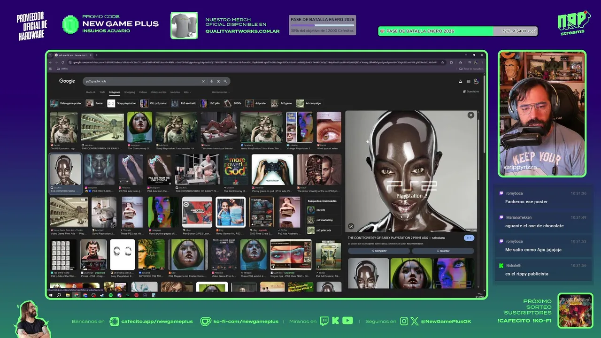
Task: Click the Guardar button under preview
Action: 443,251
